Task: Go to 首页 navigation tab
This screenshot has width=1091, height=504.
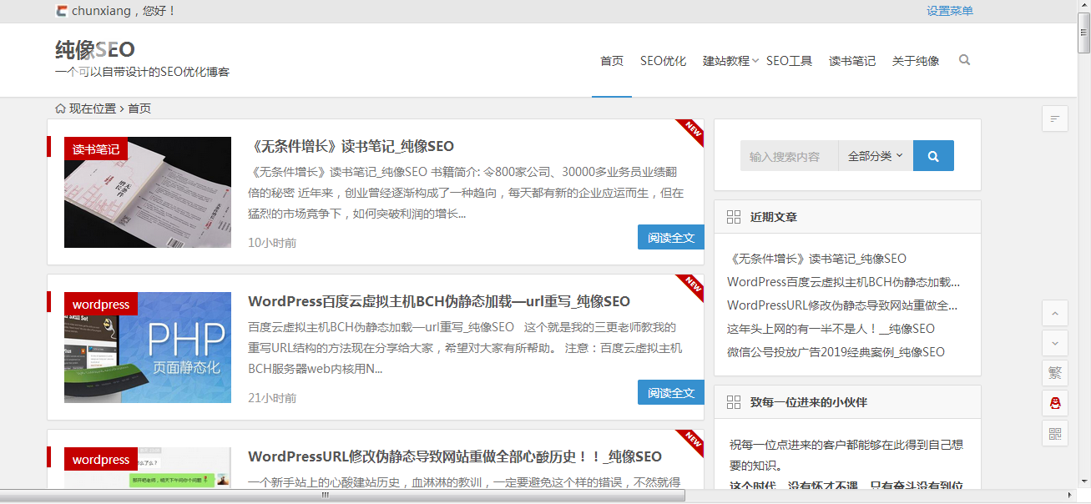Action: coord(612,61)
